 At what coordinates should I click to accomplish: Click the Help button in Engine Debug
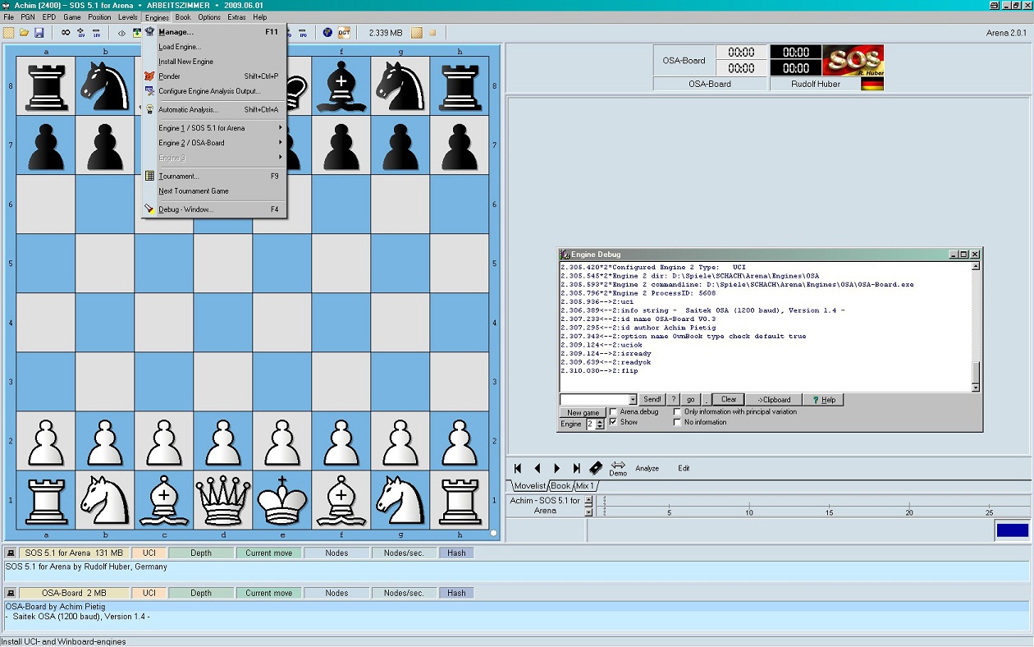[823, 400]
